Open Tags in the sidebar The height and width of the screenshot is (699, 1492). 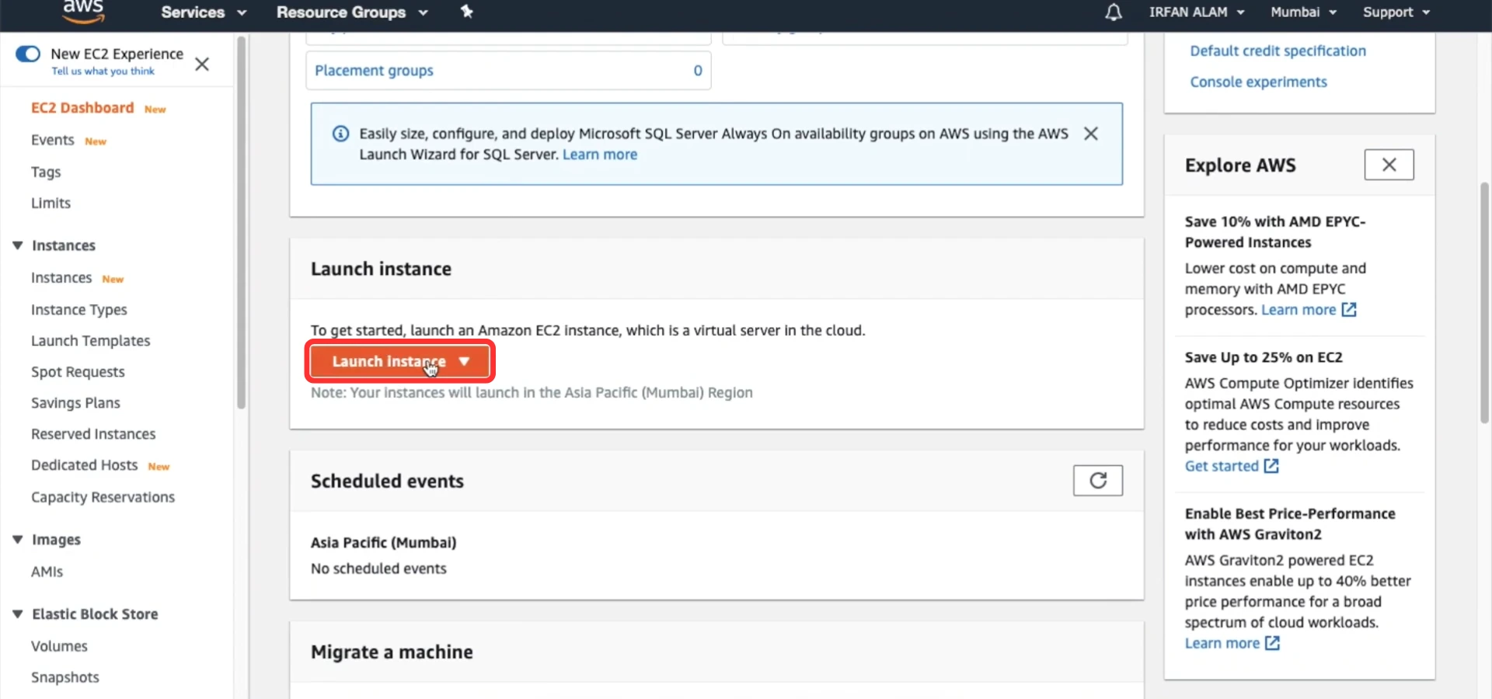point(46,172)
